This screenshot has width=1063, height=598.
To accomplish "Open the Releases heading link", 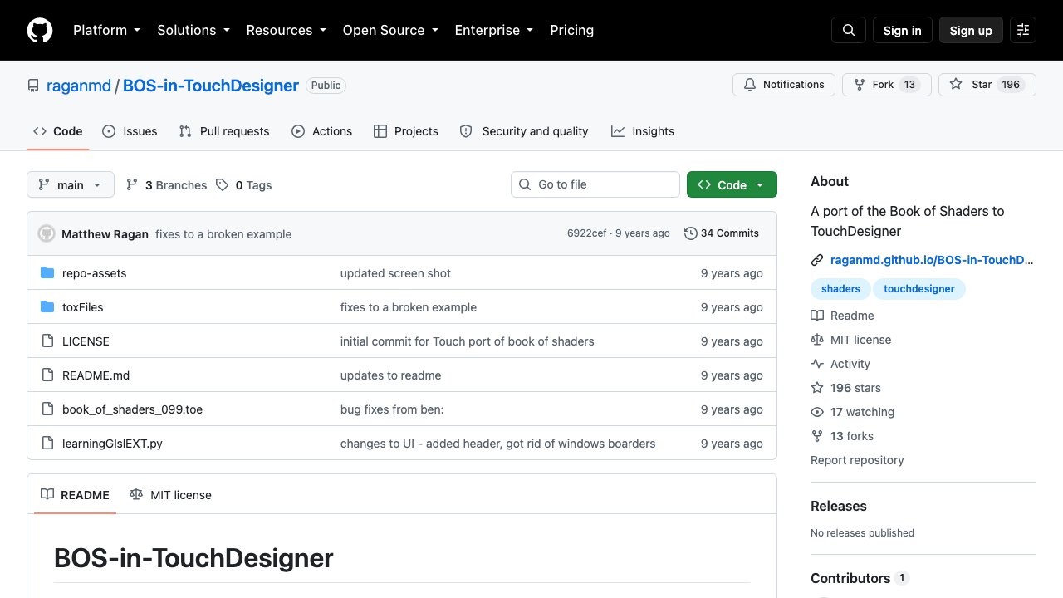I will click(839, 506).
